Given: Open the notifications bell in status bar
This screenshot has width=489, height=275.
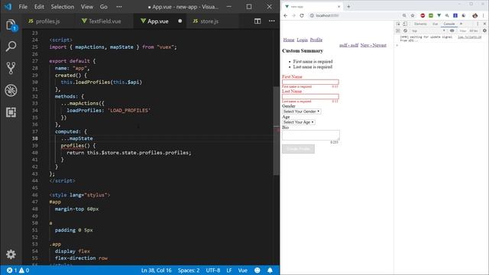Looking at the screenshot, I should [x=270, y=270].
